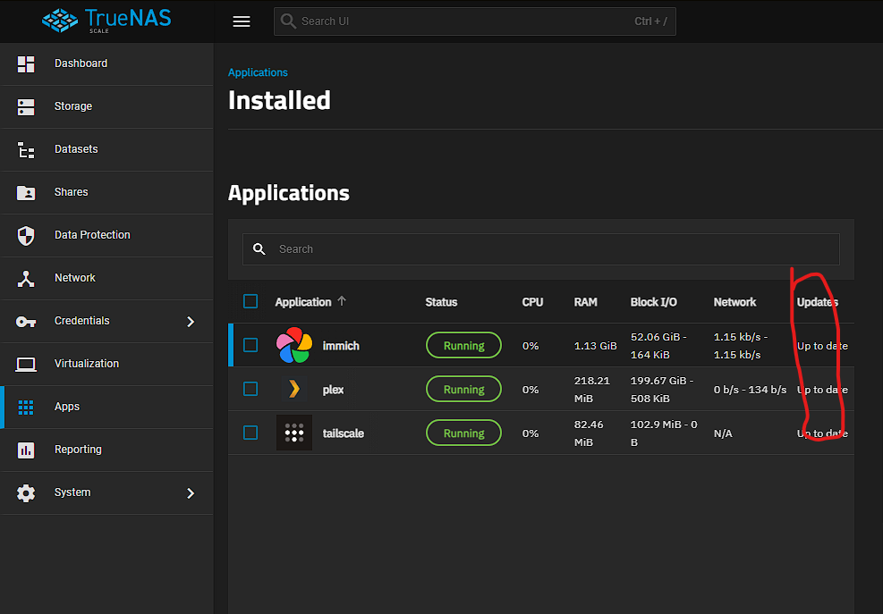Open Virtualization in the sidebar

[x=107, y=364]
